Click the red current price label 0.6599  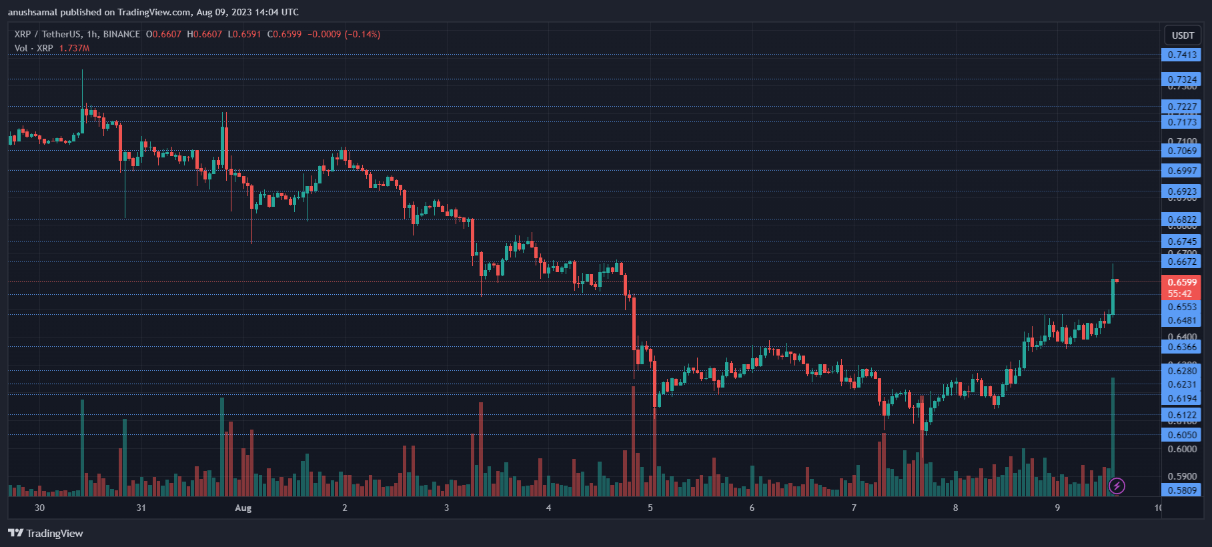tap(1181, 282)
